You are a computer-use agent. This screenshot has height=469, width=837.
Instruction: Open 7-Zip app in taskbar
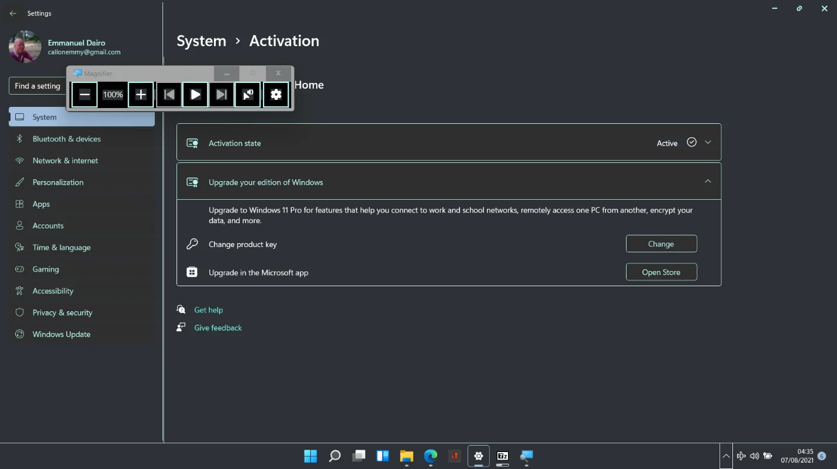503,456
